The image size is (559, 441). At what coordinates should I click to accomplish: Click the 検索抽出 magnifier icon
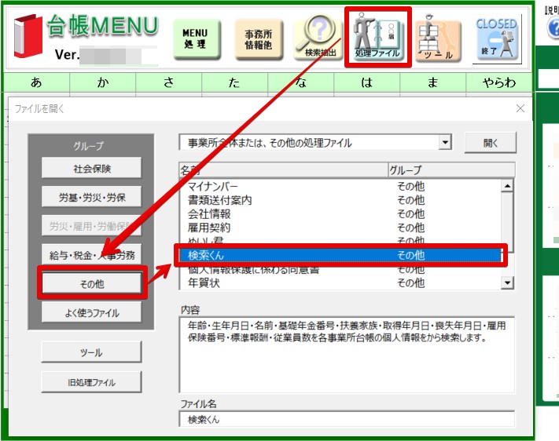(318, 38)
